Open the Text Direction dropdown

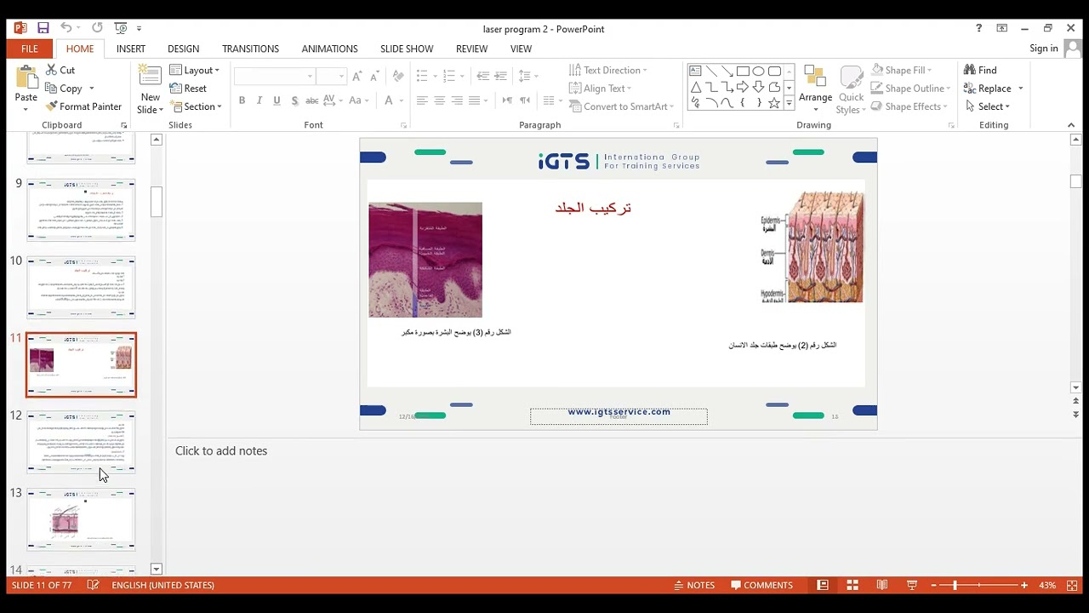pos(608,70)
